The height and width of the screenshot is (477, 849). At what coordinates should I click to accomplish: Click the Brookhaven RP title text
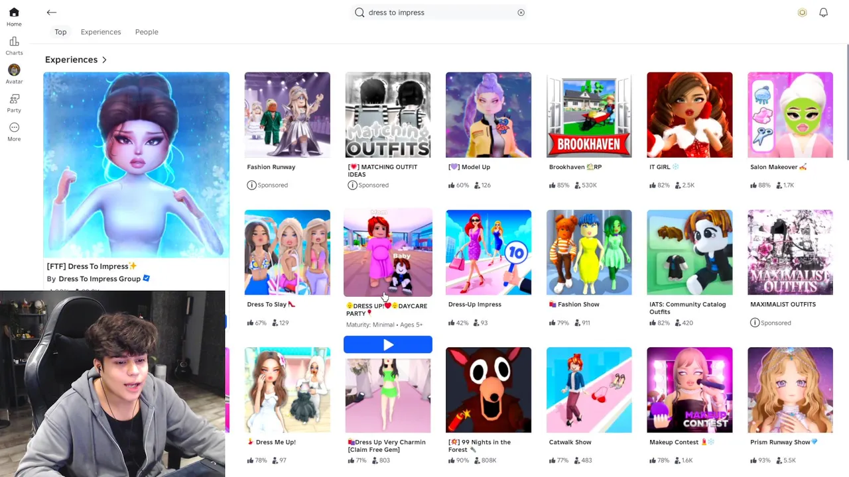click(575, 167)
